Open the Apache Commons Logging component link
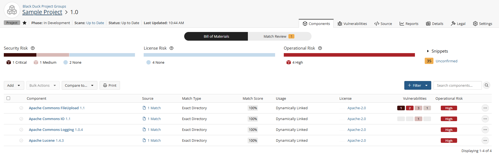Screen dimensions: 499x155 [51, 130]
